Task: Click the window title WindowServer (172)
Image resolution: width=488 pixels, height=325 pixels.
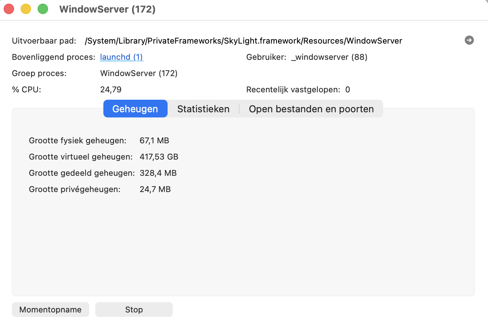Action: pyautogui.click(x=107, y=9)
